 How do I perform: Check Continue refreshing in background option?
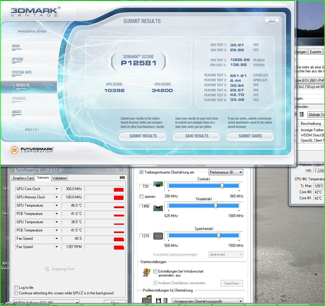point(16,293)
